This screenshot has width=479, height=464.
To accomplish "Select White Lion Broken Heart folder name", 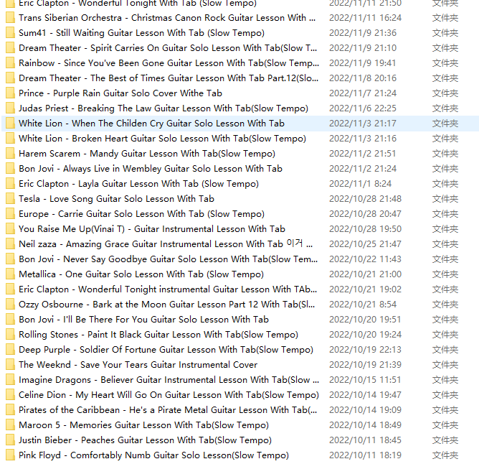I will [x=162, y=139].
